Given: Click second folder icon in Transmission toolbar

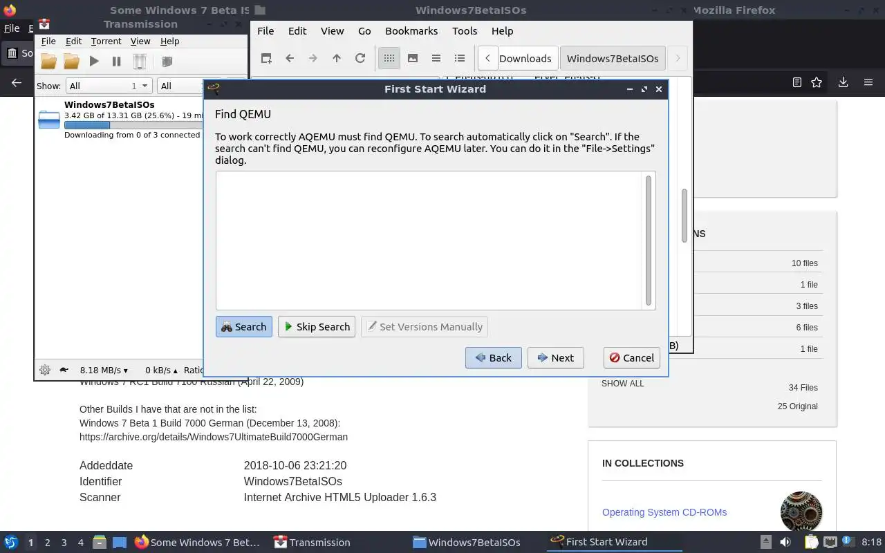Looking at the screenshot, I should (x=71, y=62).
